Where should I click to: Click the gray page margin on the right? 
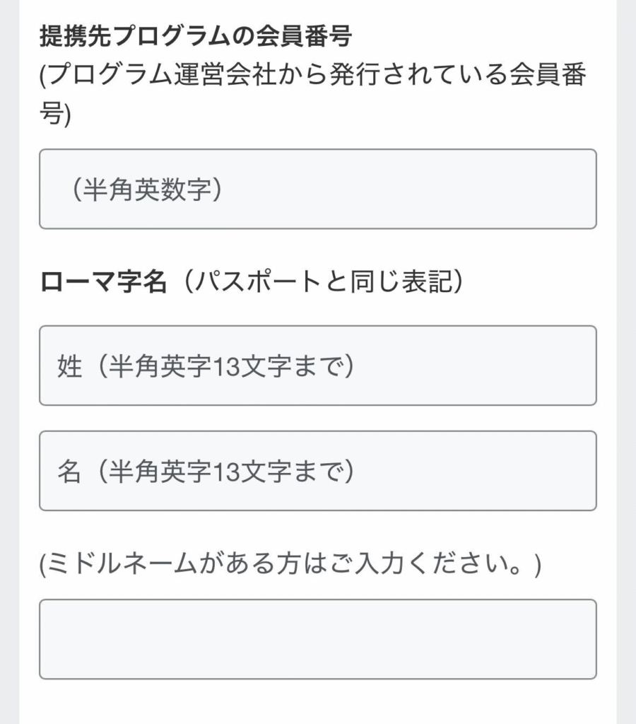626,362
